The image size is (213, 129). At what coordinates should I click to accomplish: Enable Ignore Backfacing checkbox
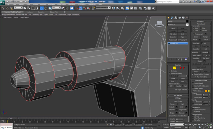tap(170, 73)
